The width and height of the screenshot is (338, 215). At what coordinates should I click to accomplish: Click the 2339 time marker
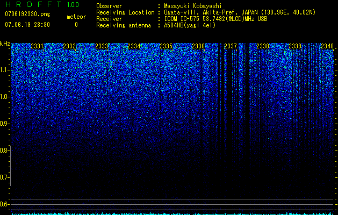[295, 46]
